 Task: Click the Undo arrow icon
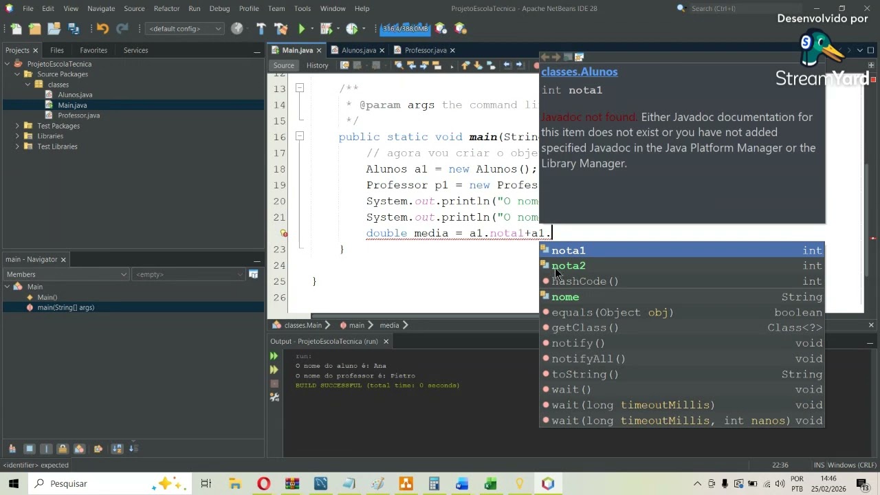pyautogui.click(x=102, y=29)
